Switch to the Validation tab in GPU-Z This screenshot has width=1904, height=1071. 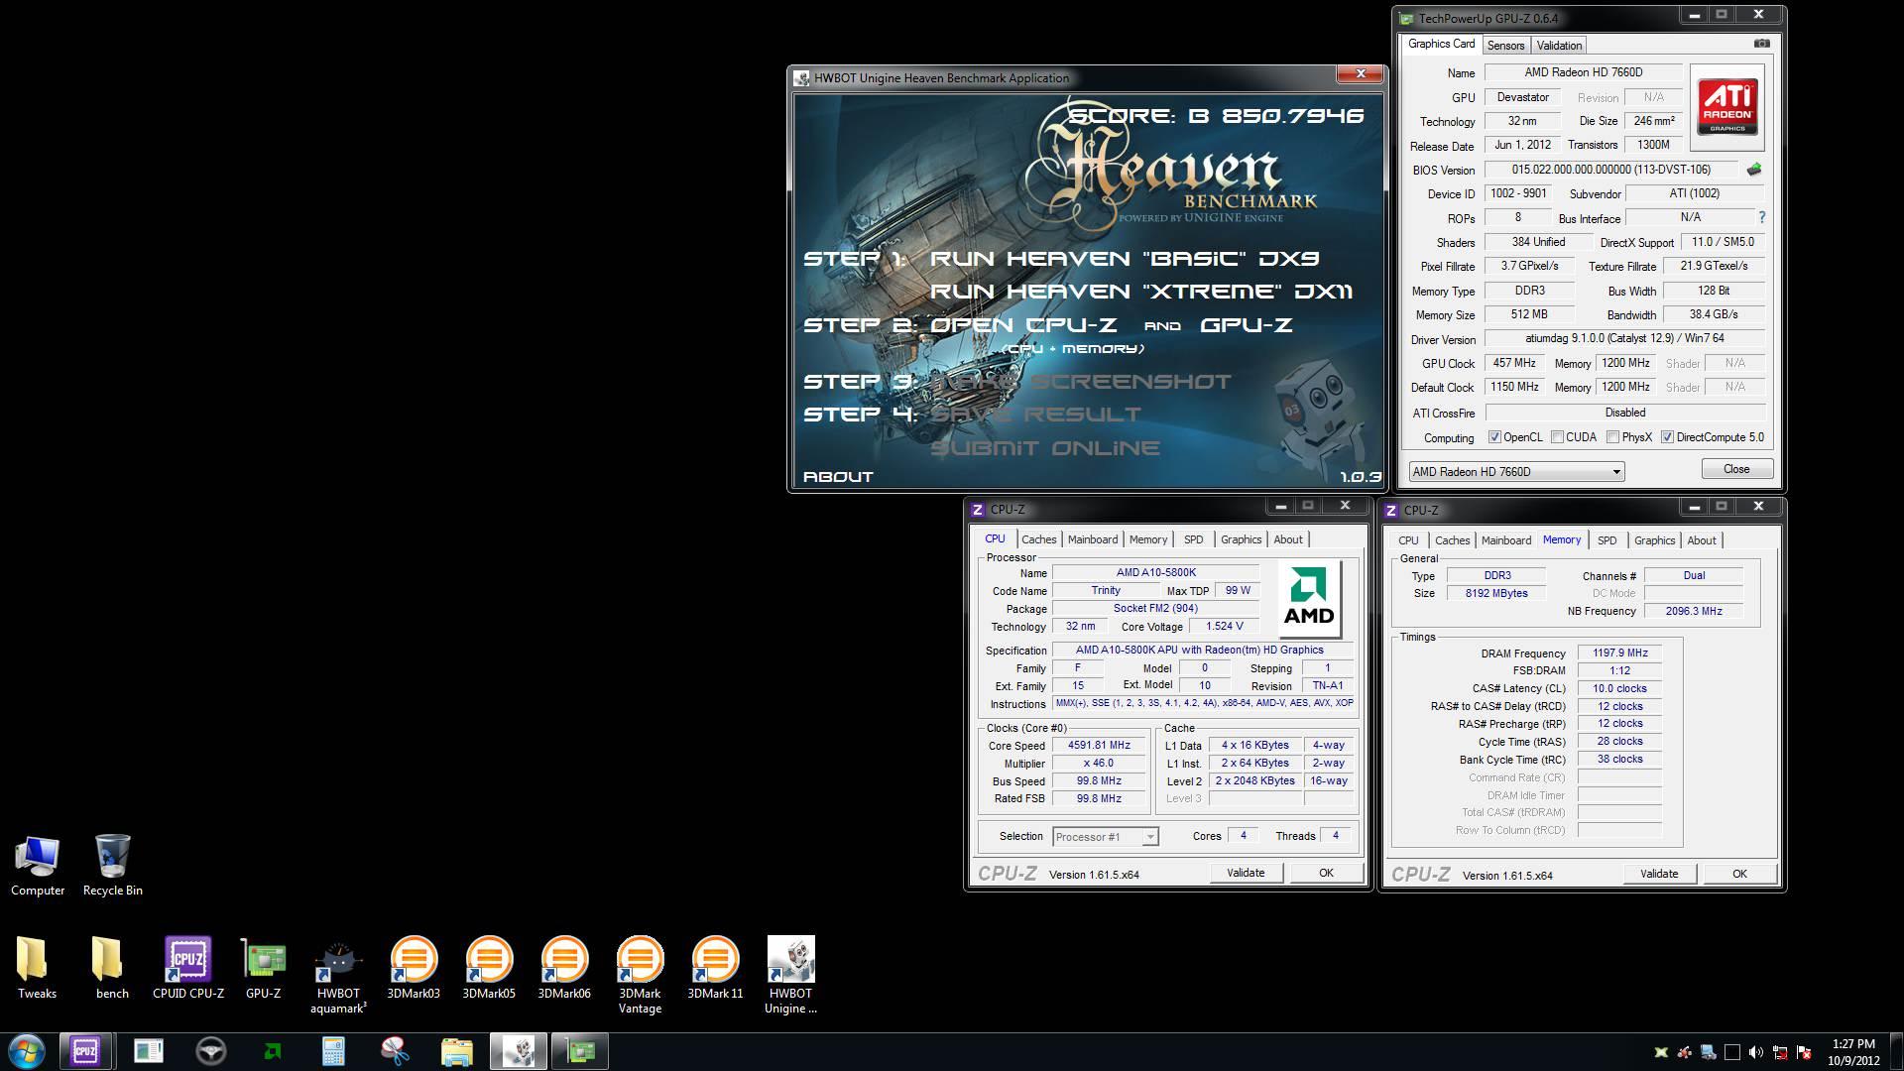(x=1559, y=46)
